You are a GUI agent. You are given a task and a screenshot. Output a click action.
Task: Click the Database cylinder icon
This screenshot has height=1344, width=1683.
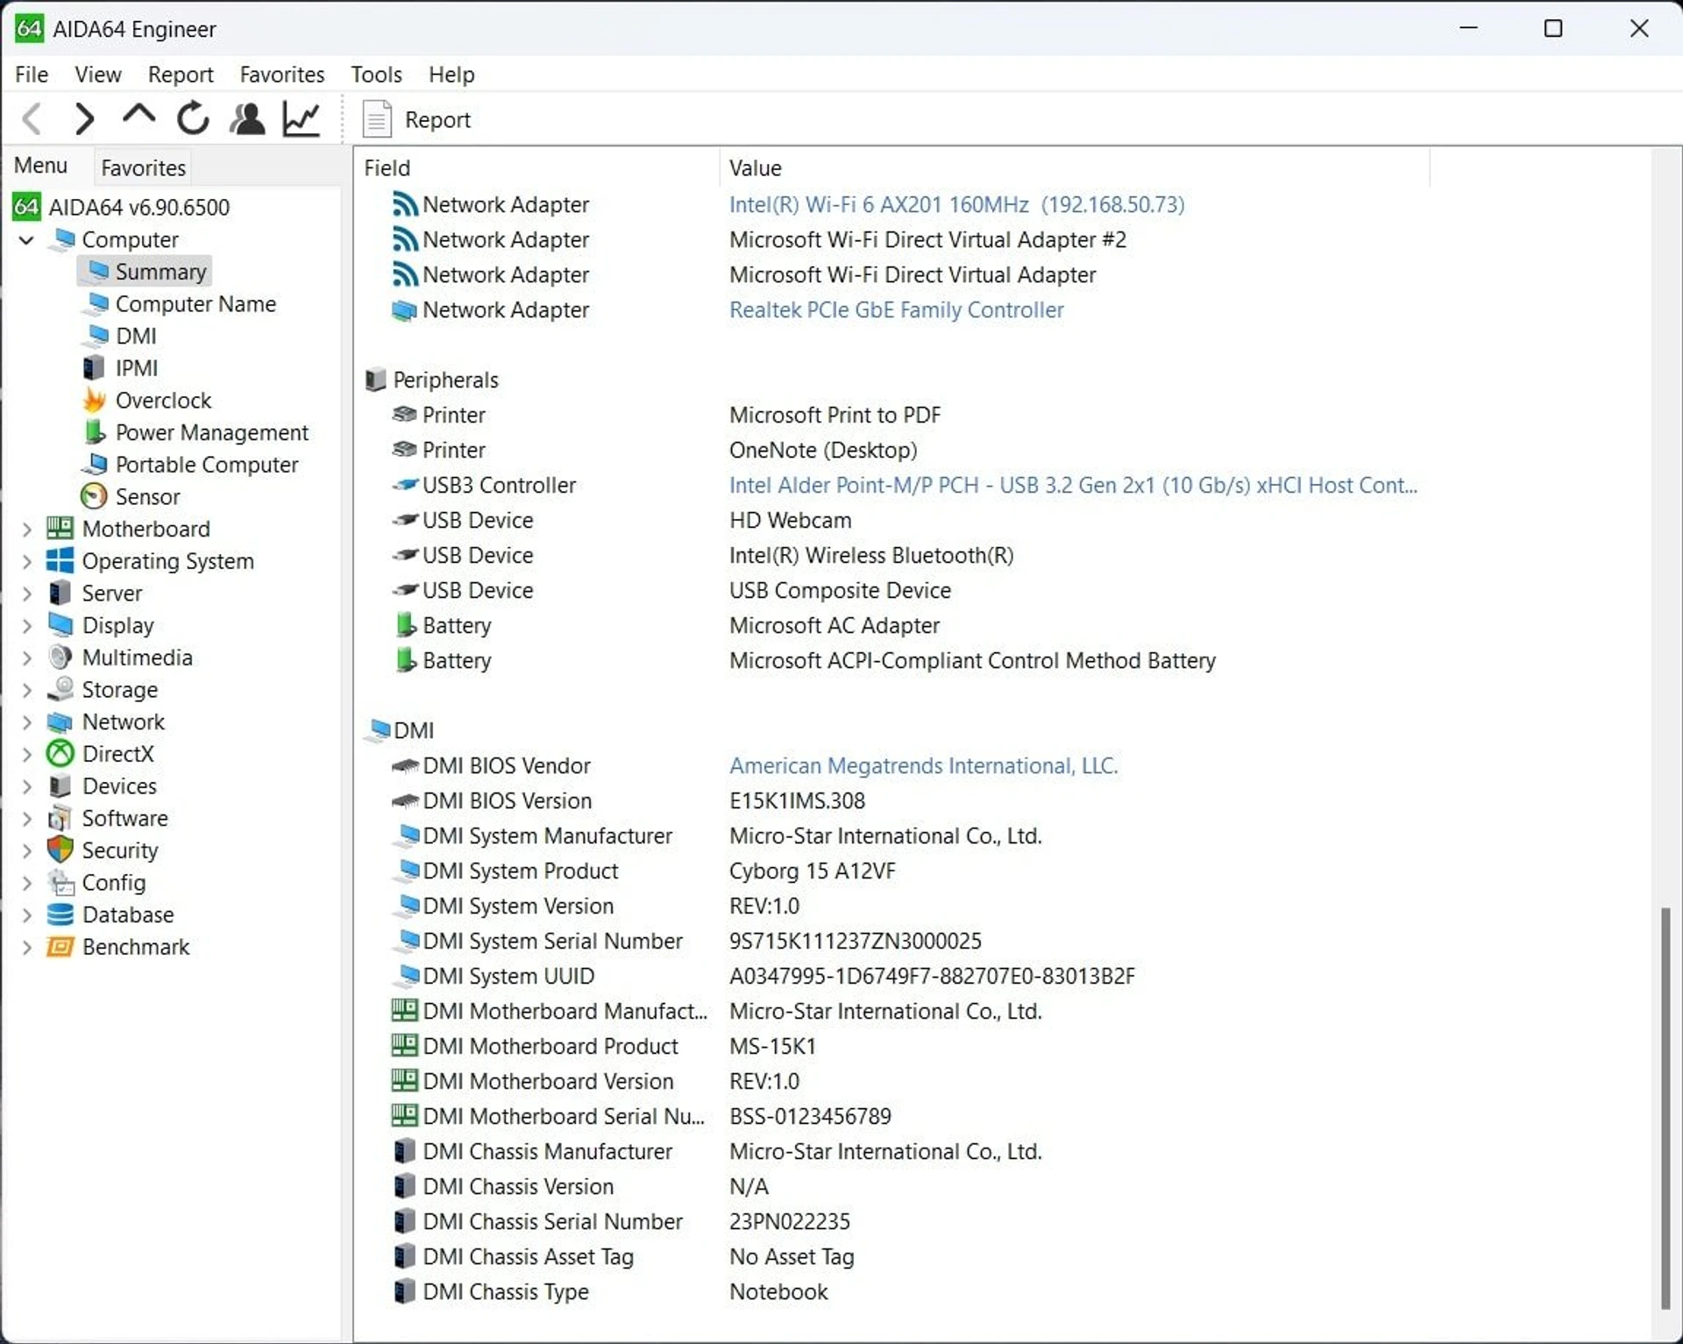click(60, 914)
